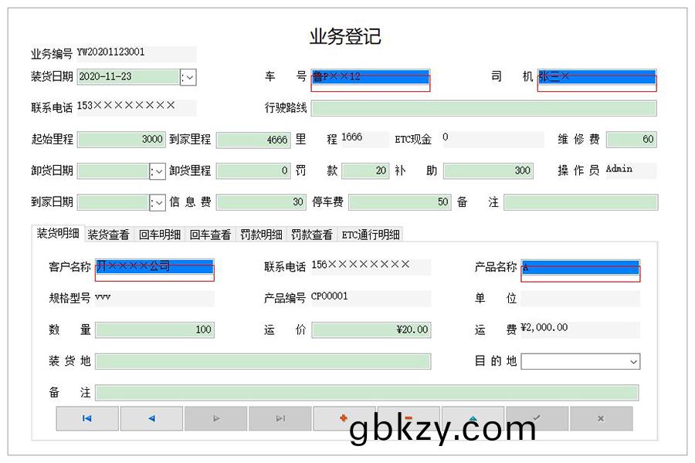695x463 pixels.
Task: Move to the next record
Action: (x=215, y=417)
